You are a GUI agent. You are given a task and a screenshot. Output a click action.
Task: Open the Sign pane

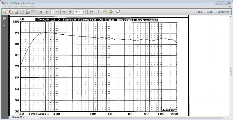(x=210, y=12)
